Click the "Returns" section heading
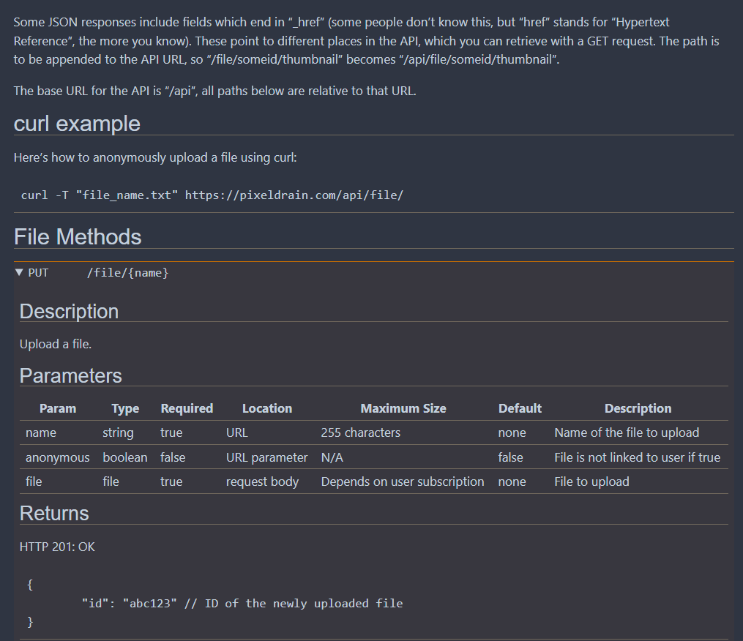This screenshot has height=641, width=743. 54,513
